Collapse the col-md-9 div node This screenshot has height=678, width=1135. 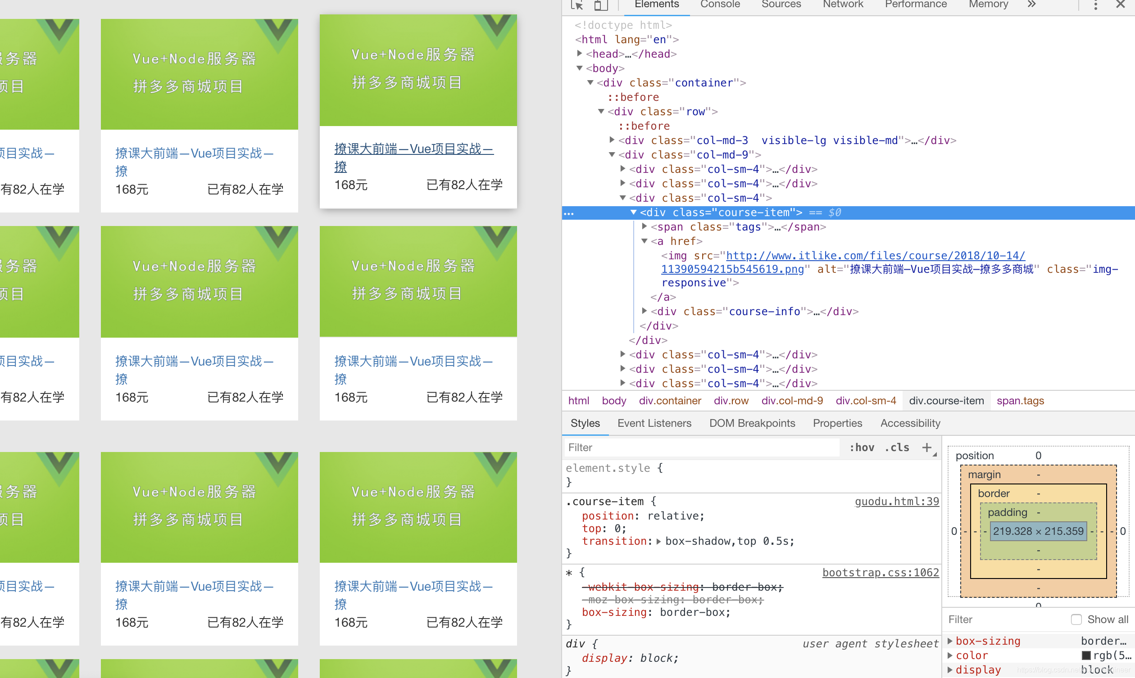612,154
